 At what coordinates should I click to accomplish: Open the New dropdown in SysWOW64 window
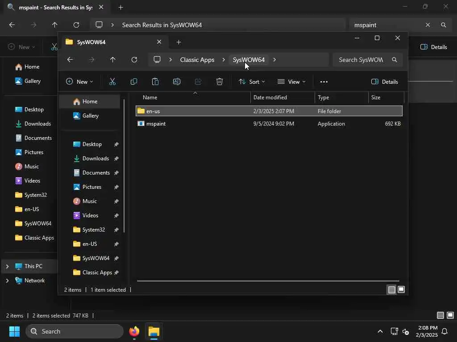79,82
